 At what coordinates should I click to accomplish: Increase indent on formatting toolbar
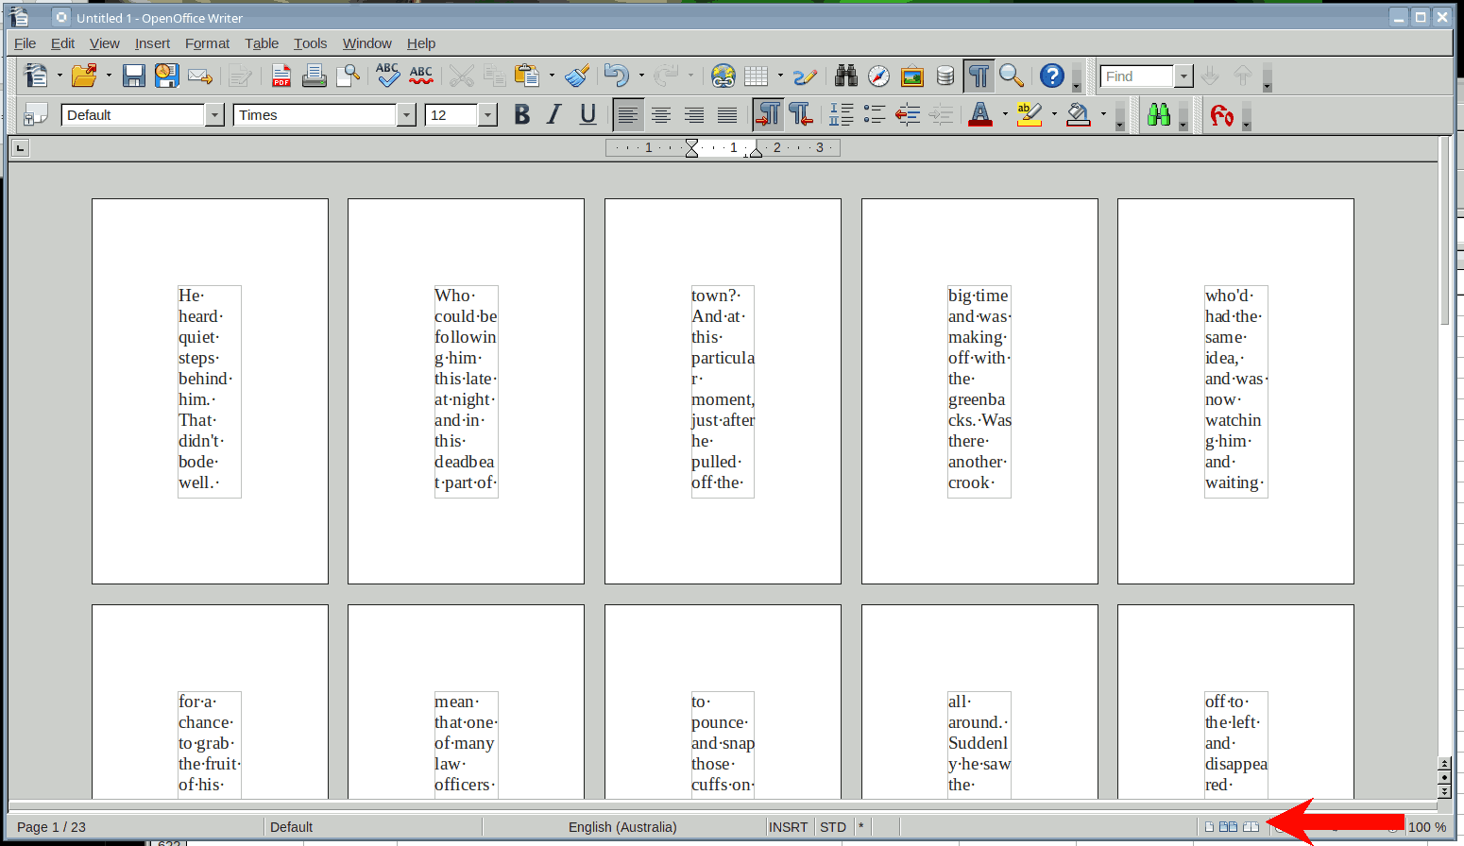(941, 114)
